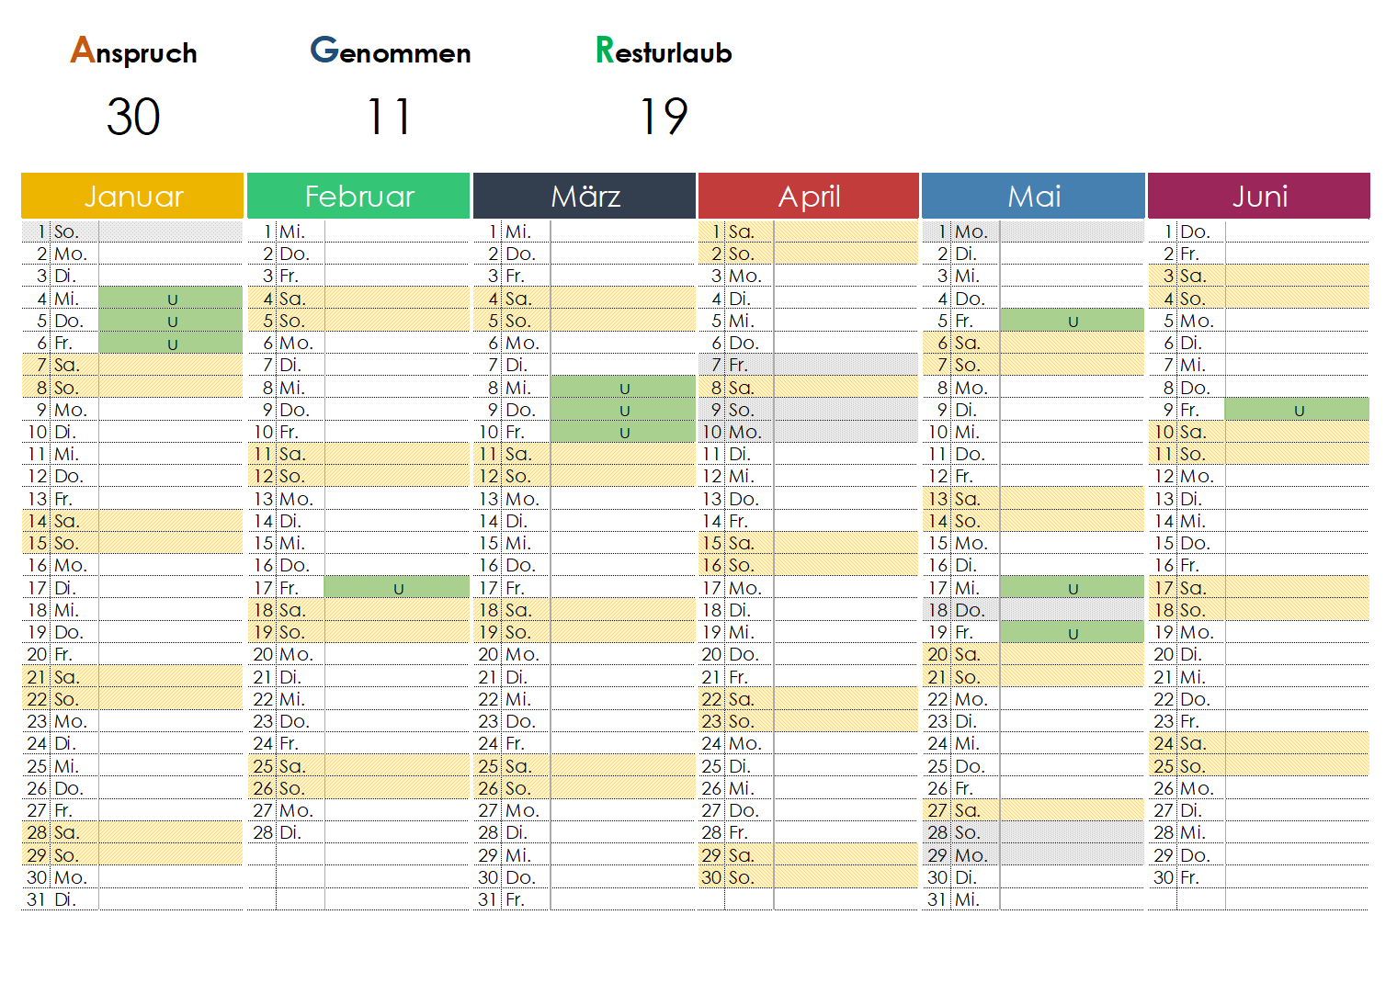Select the empty cell for April 18
This screenshot has height=994, width=1397.
[x=846, y=610]
